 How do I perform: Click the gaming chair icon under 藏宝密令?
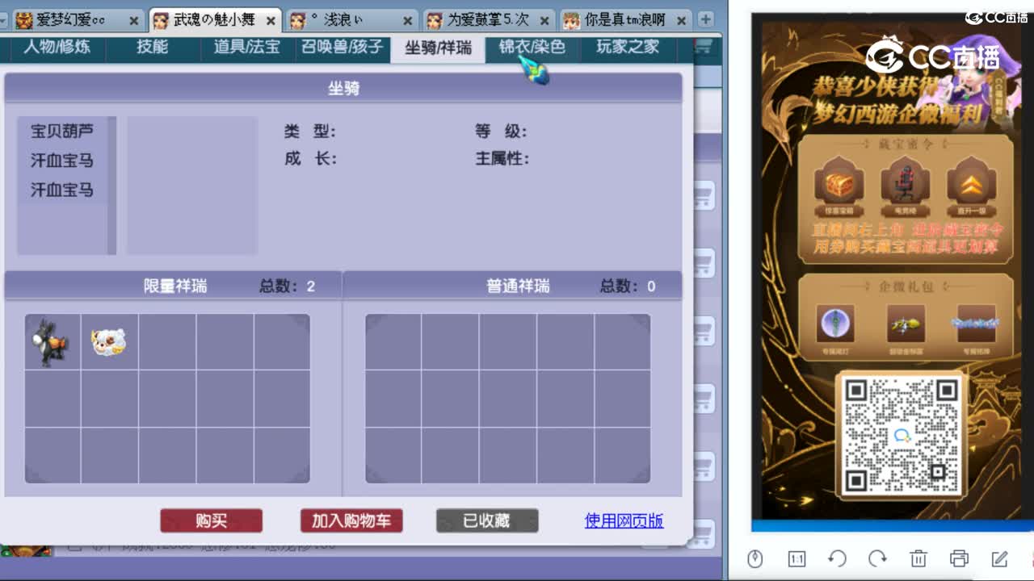[x=905, y=186]
